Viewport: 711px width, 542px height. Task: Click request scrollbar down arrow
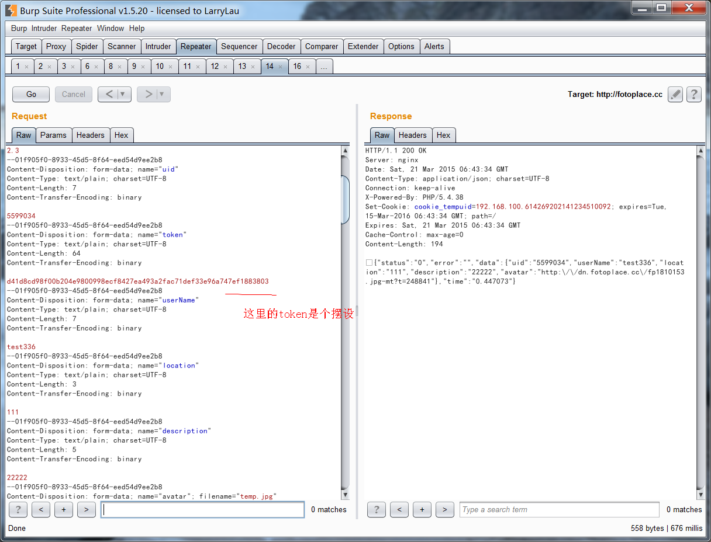point(345,495)
